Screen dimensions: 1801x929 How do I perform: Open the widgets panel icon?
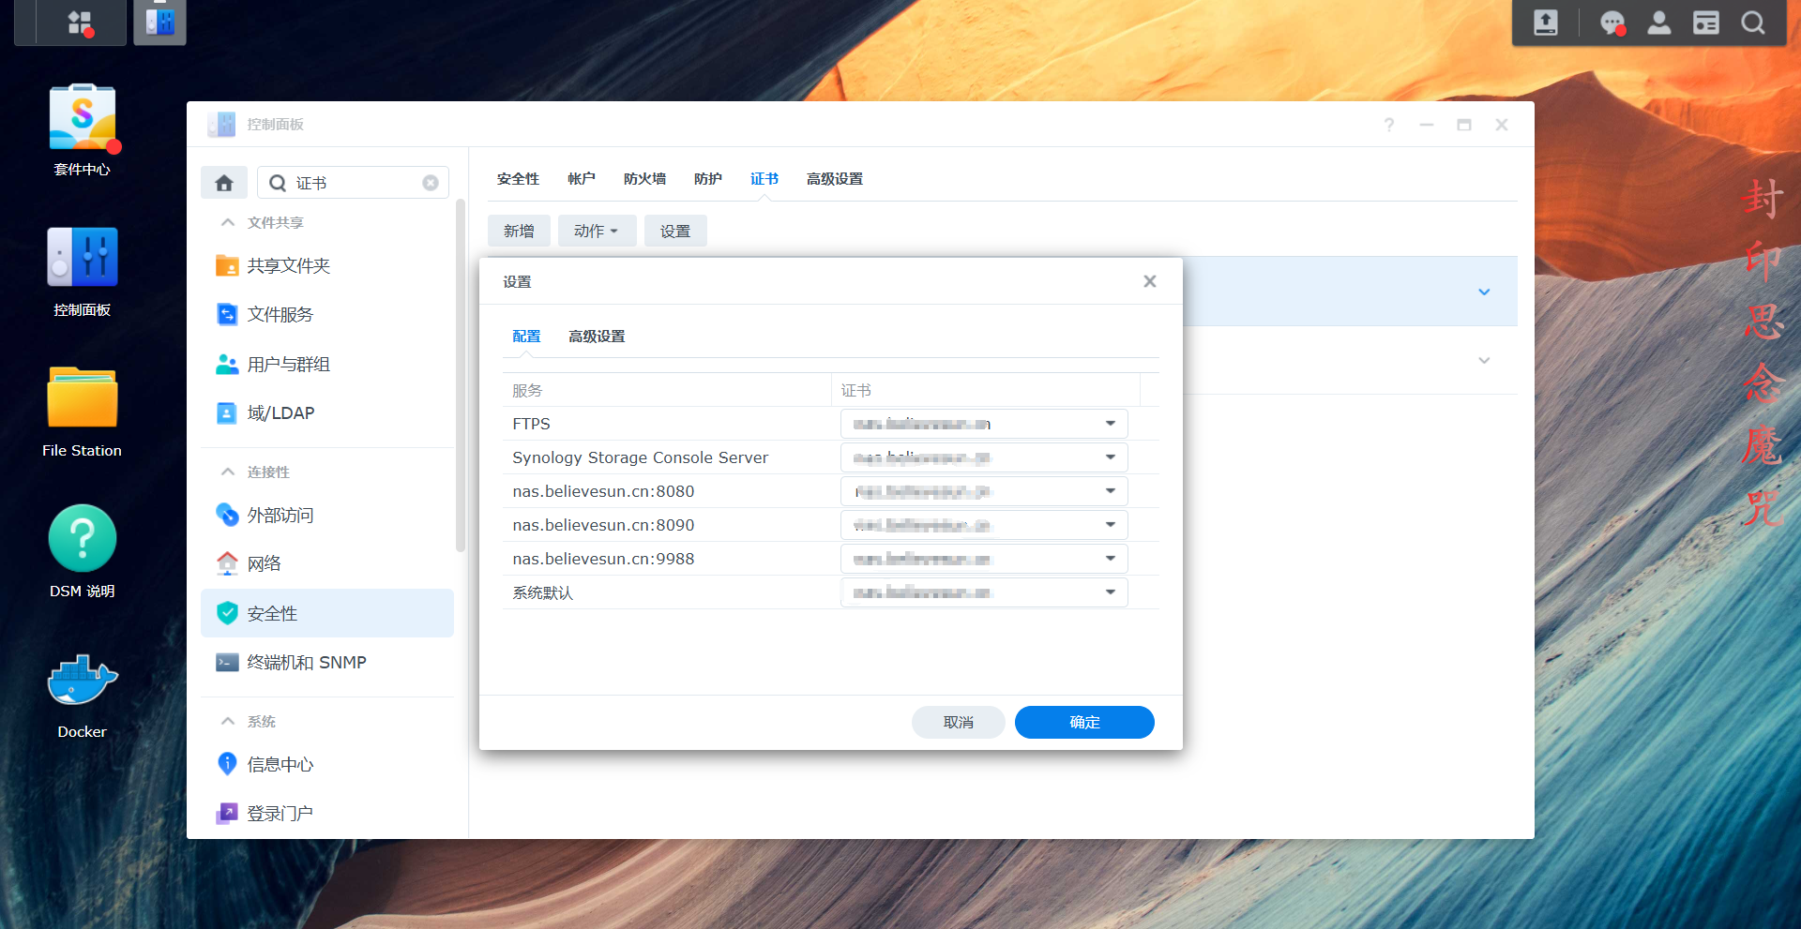point(1706,22)
